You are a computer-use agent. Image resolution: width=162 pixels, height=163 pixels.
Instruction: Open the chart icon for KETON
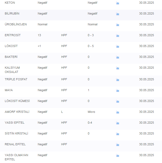(x=117, y=3)
